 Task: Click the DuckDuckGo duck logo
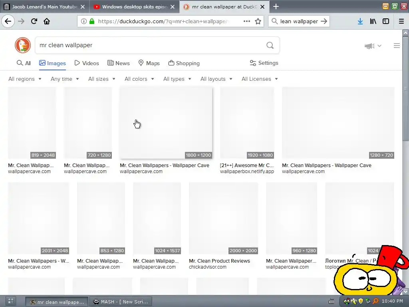[x=23, y=45]
